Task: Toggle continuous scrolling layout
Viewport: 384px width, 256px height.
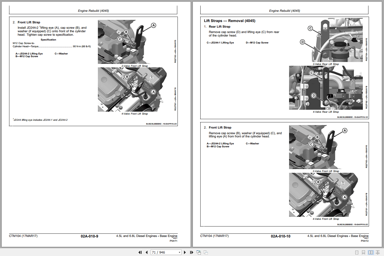Action: [363, 252]
